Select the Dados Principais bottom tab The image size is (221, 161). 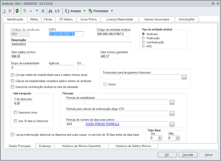[20, 146]
